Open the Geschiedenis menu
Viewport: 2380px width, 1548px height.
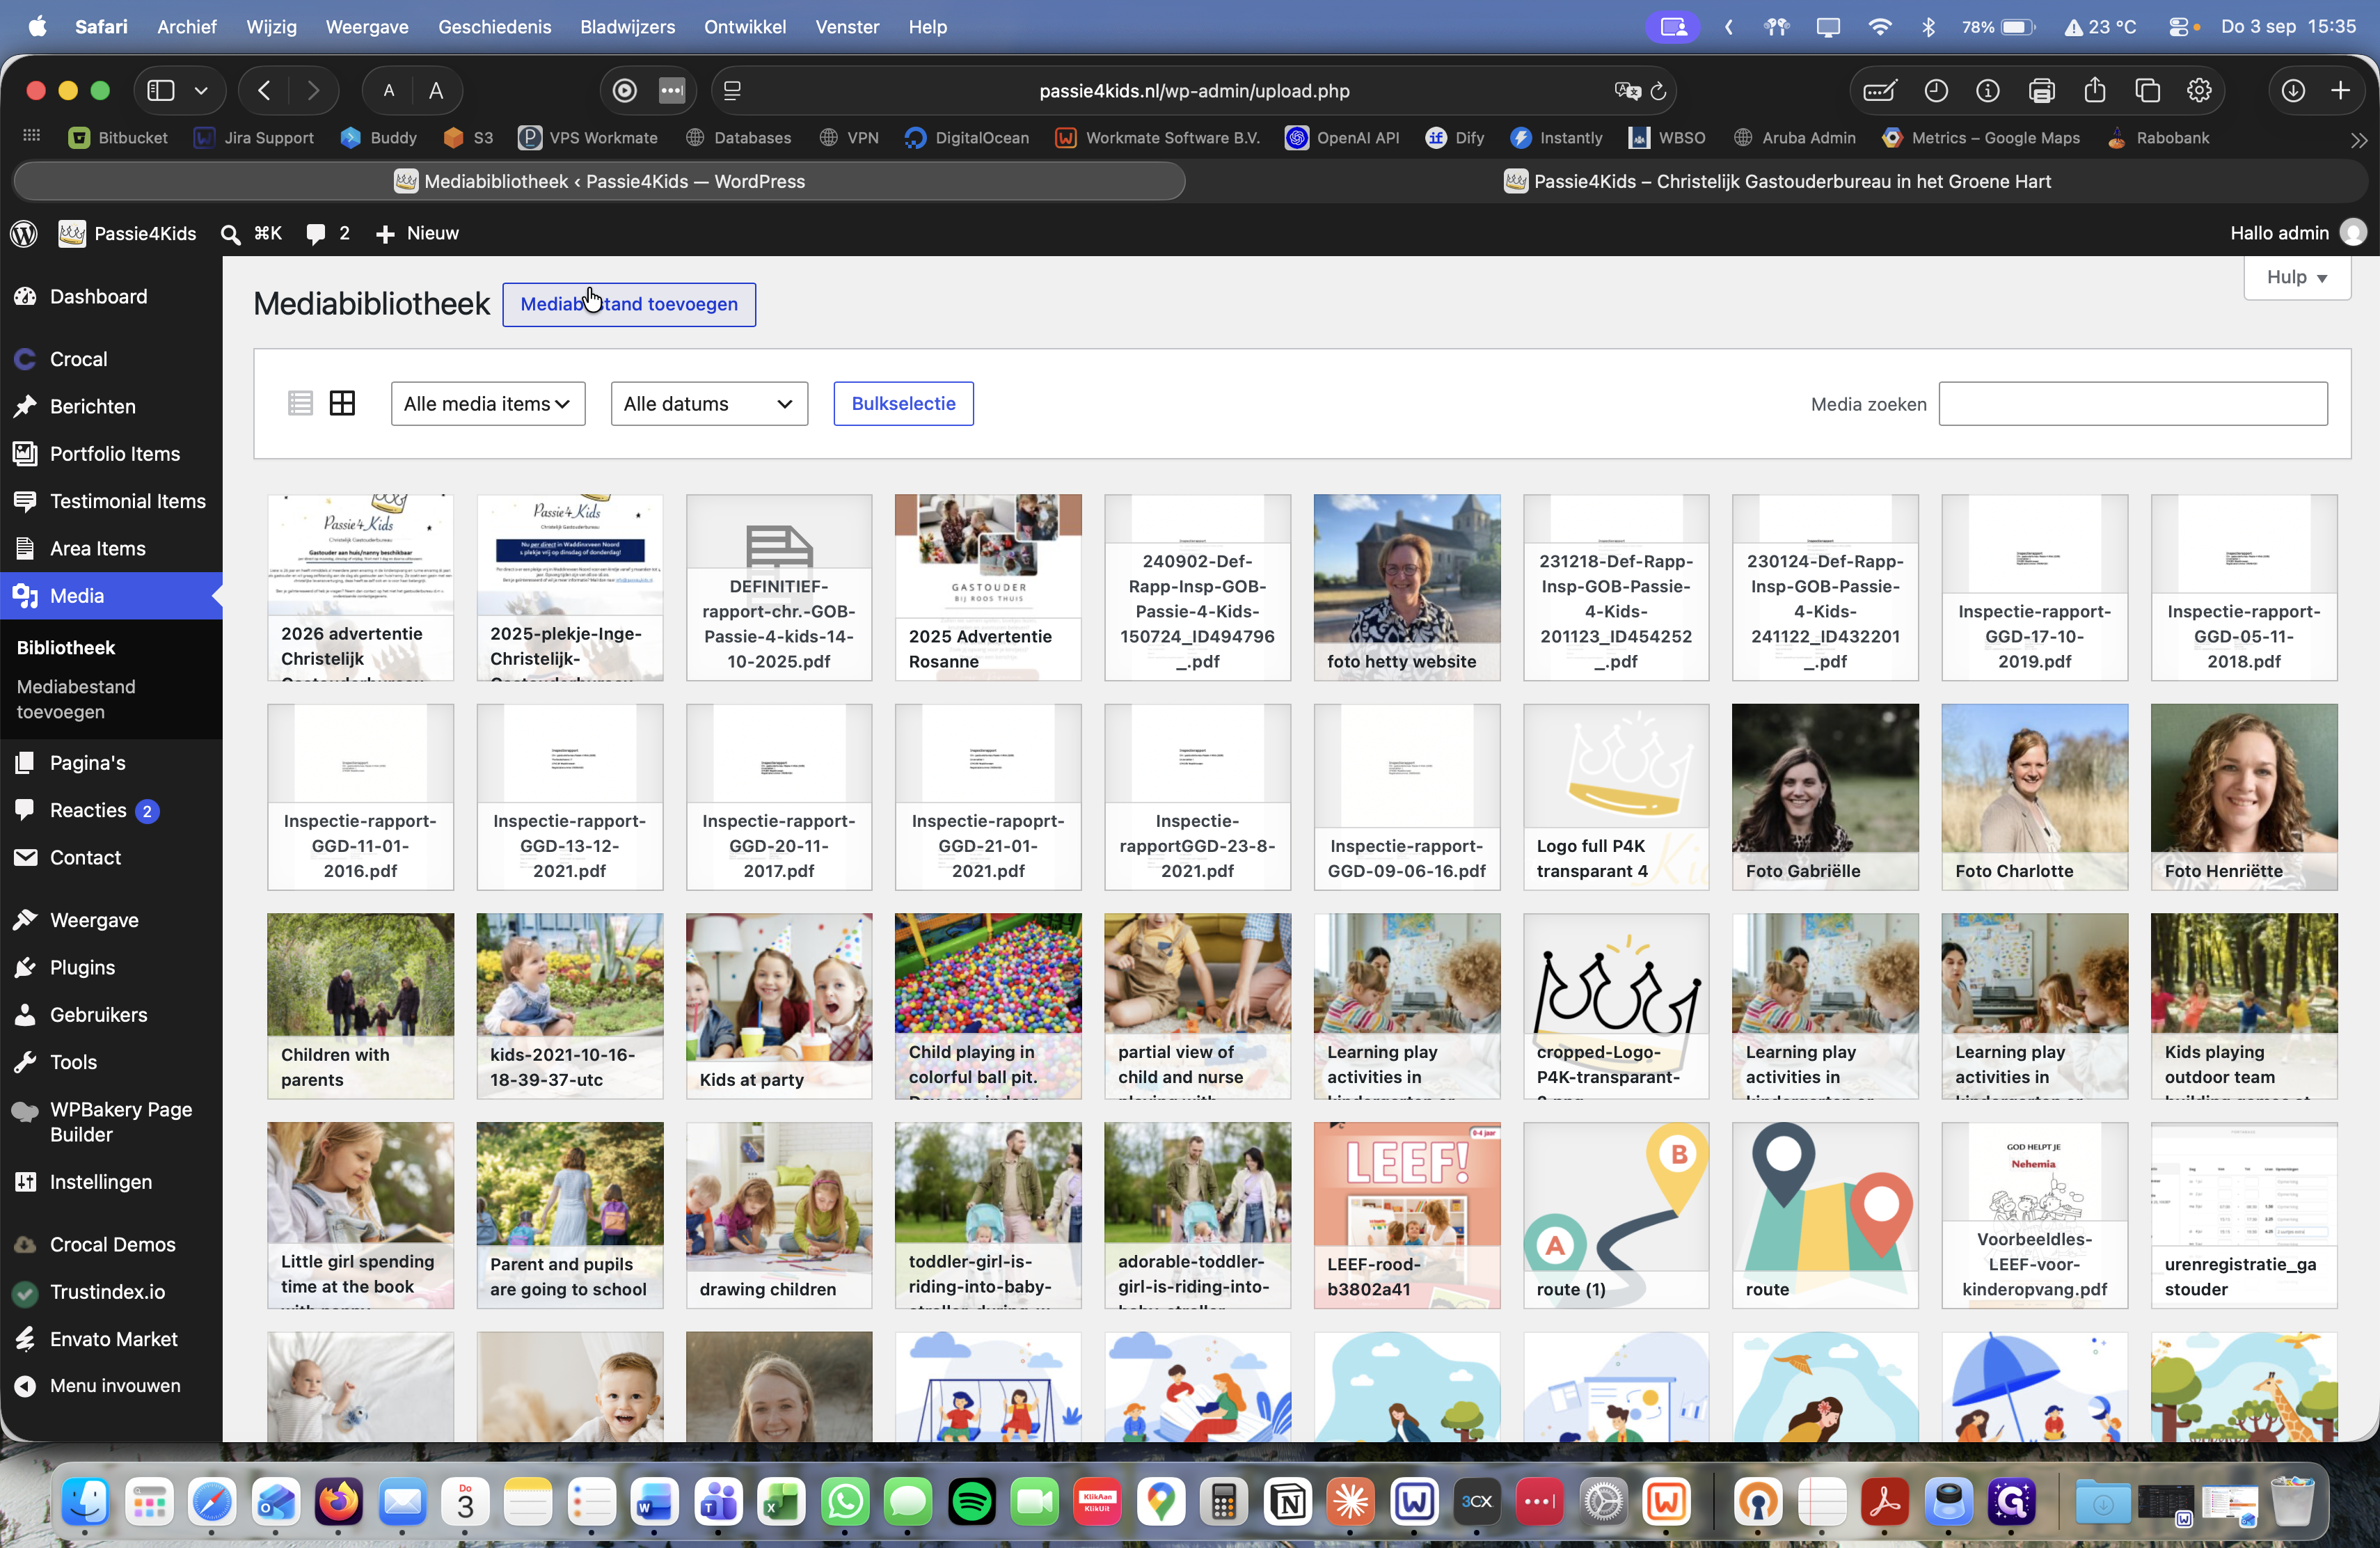point(494,27)
